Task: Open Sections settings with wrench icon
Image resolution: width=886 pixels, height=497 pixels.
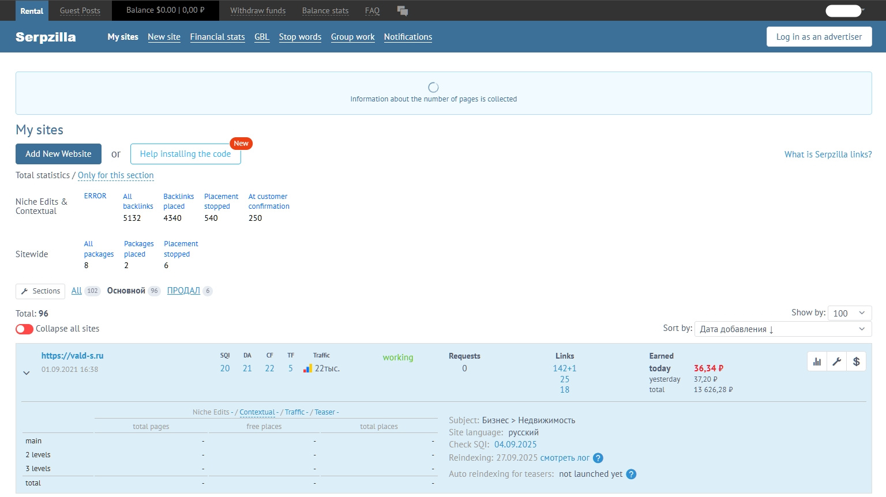Action: click(40, 291)
